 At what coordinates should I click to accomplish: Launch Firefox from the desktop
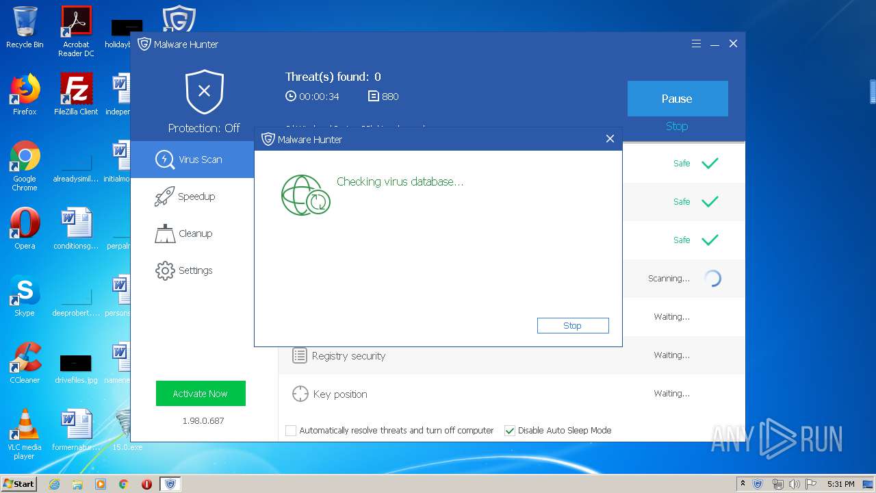pos(25,94)
